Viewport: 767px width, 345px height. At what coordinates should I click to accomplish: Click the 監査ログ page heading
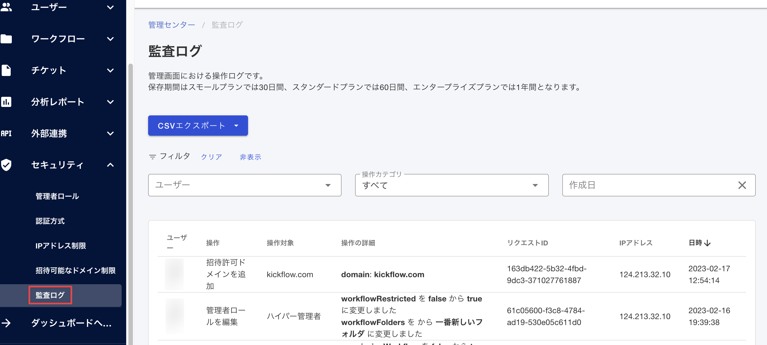coord(175,51)
